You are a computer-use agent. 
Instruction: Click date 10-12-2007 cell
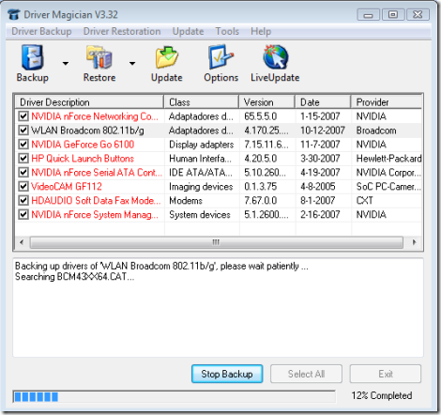tap(323, 131)
